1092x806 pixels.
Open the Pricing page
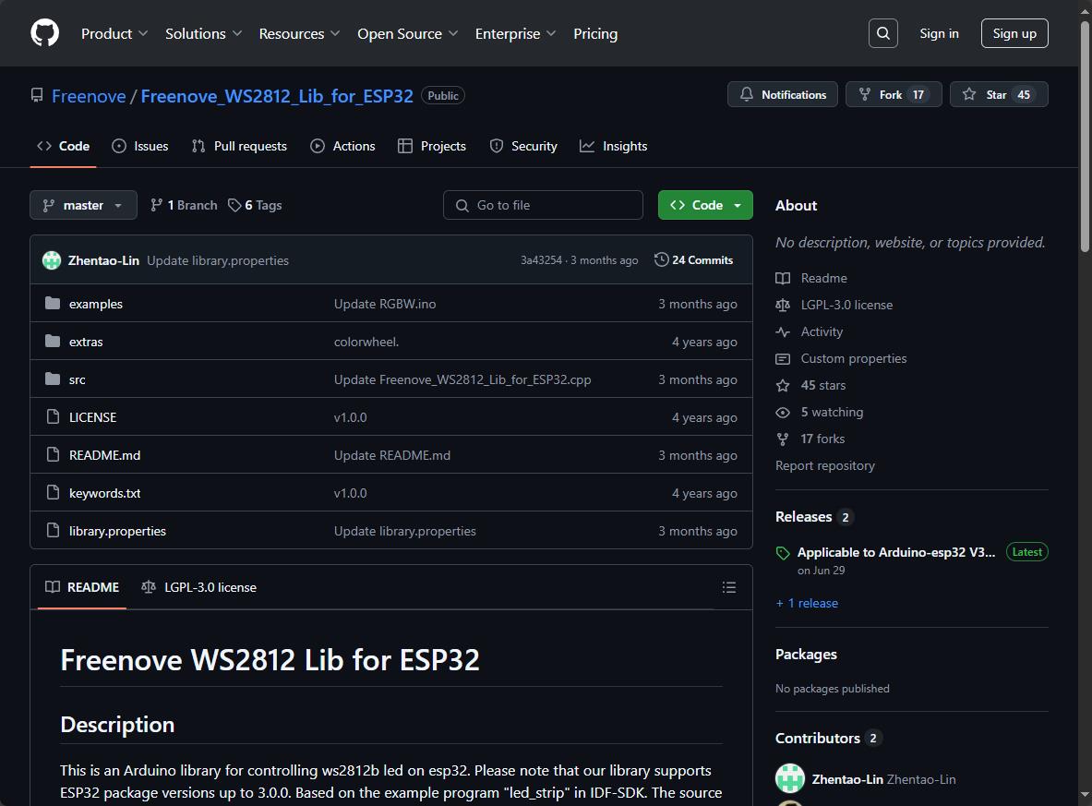point(594,33)
